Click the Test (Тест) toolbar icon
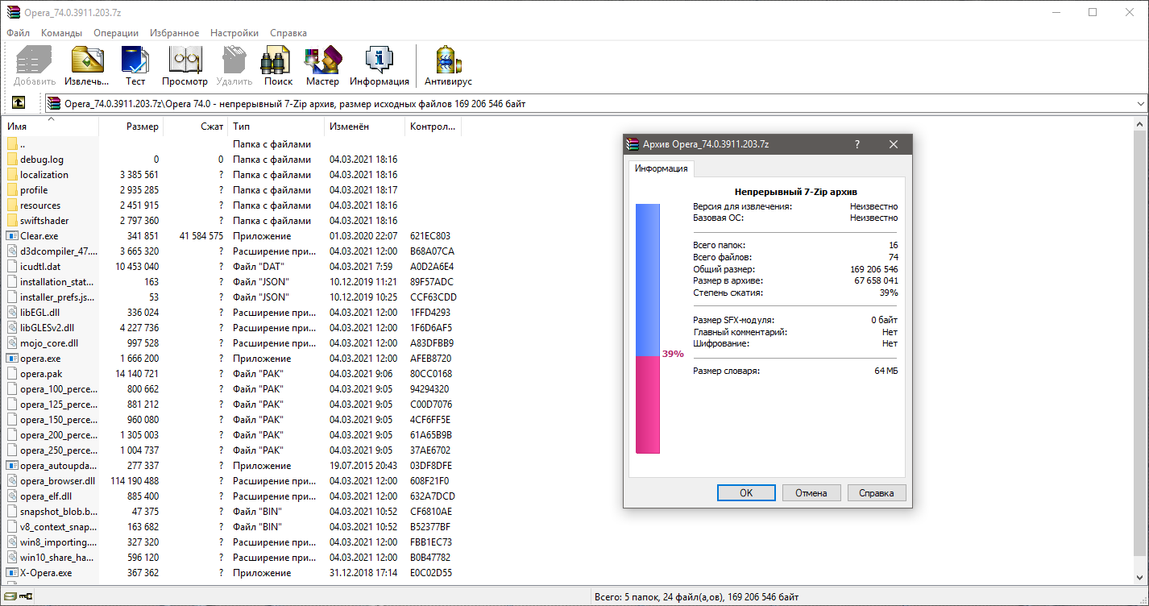This screenshot has height=606, width=1149. [135, 62]
